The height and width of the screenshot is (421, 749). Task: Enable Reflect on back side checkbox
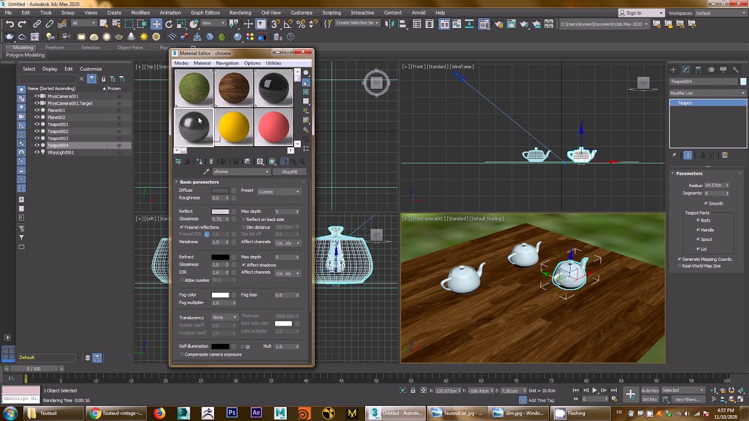point(243,219)
